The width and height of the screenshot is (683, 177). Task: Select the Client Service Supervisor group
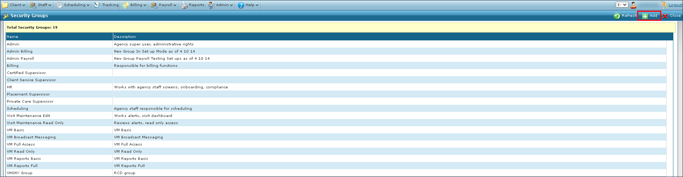click(31, 80)
